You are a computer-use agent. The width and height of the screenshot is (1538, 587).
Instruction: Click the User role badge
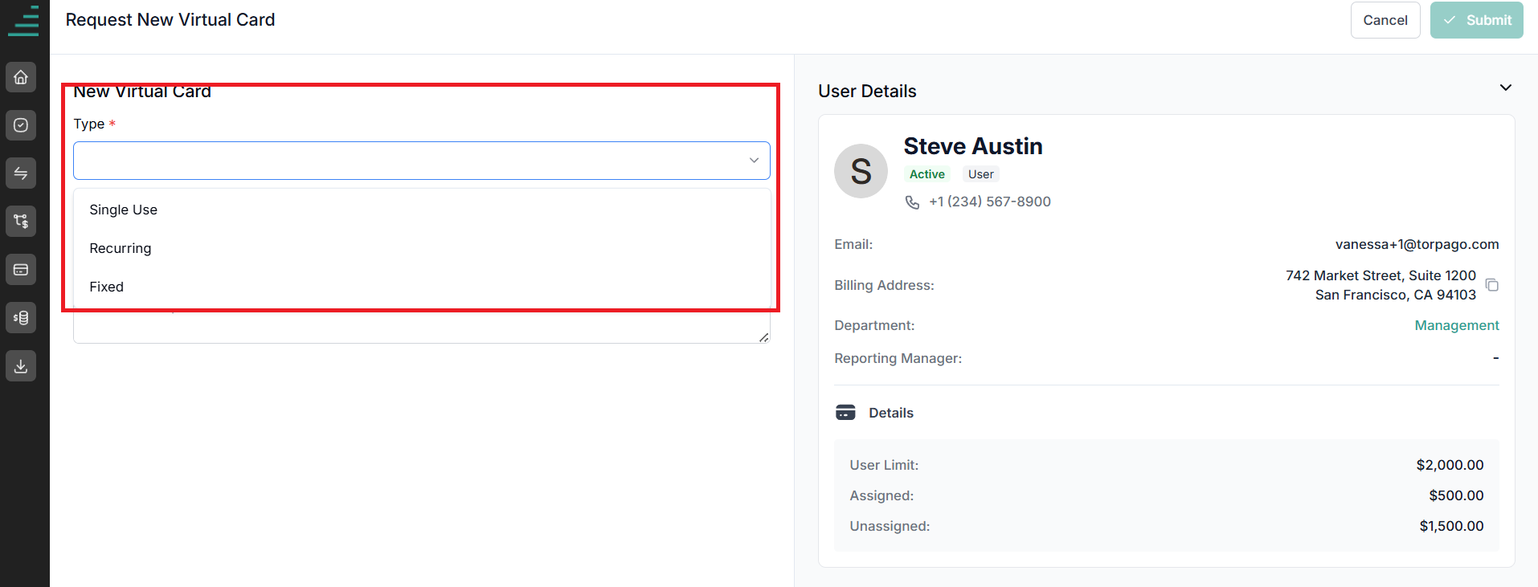click(981, 174)
